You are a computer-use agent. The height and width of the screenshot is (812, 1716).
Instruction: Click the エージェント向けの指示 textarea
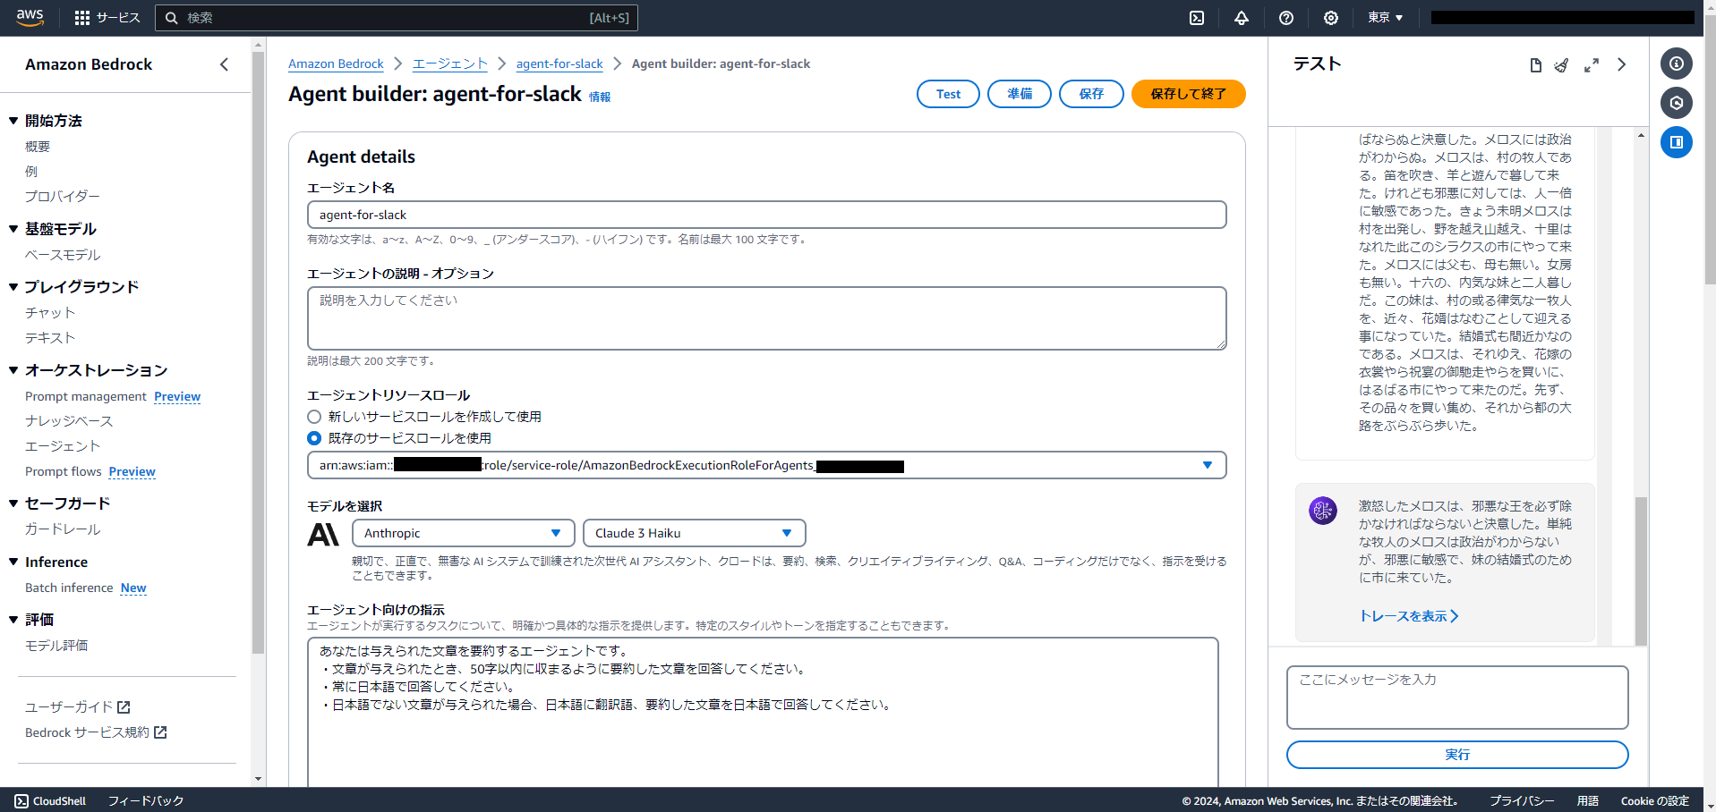(763, 712)
